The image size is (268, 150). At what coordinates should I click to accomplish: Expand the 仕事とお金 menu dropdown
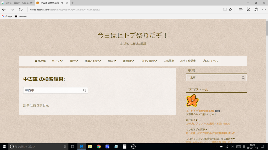click(x=93, y=61)
